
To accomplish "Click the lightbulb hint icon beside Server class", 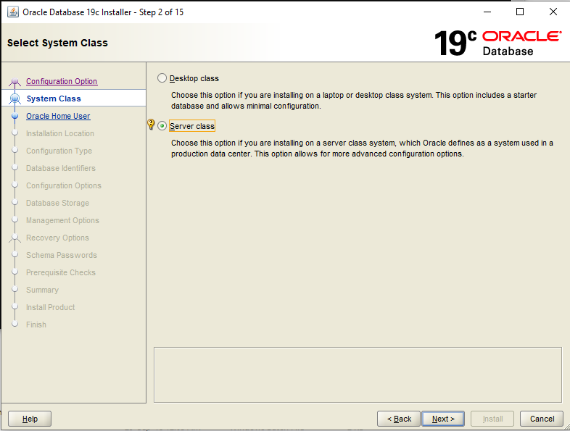I will [152, 125].
